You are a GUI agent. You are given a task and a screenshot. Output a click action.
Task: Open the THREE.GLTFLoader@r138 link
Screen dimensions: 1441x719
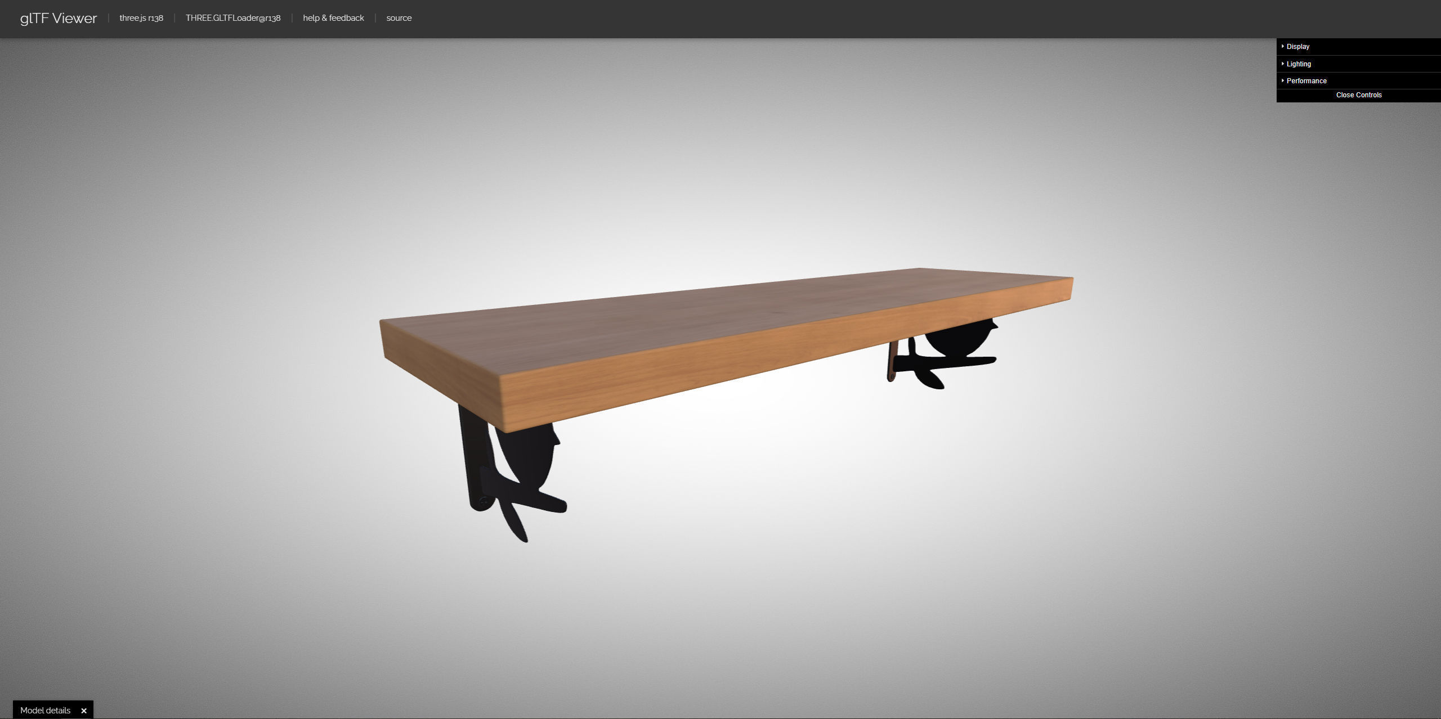coord(233,18)
